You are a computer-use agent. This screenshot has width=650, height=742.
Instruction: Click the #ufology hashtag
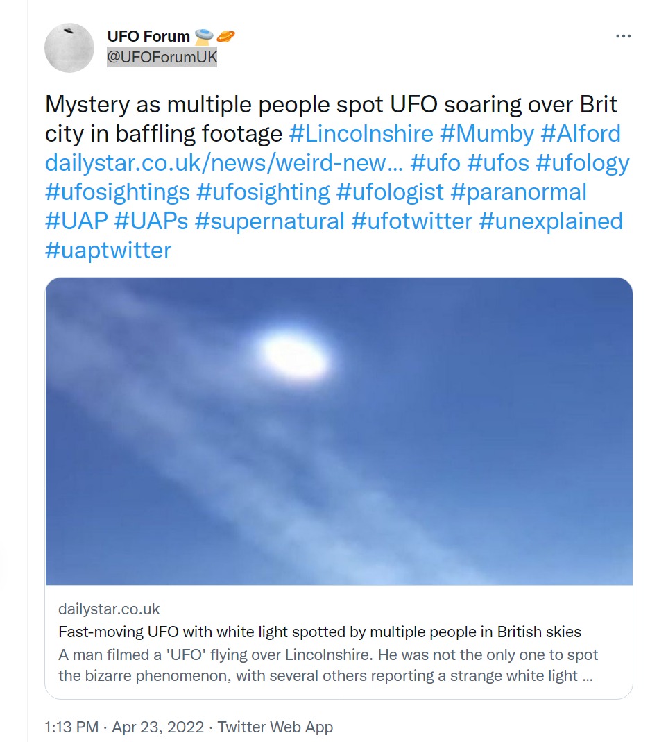(583, 163)
